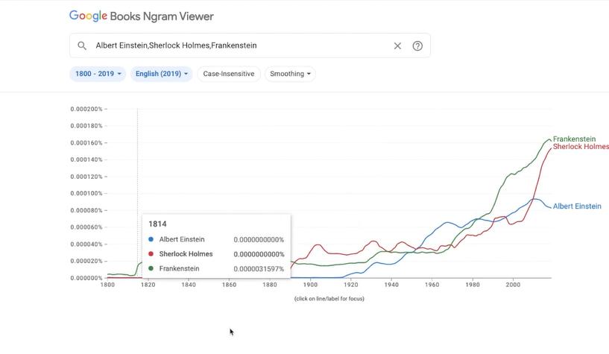Click the '(click on line/label for focus)' hint
This screenshot has width=609, height=354.
(x=329, y=299)
